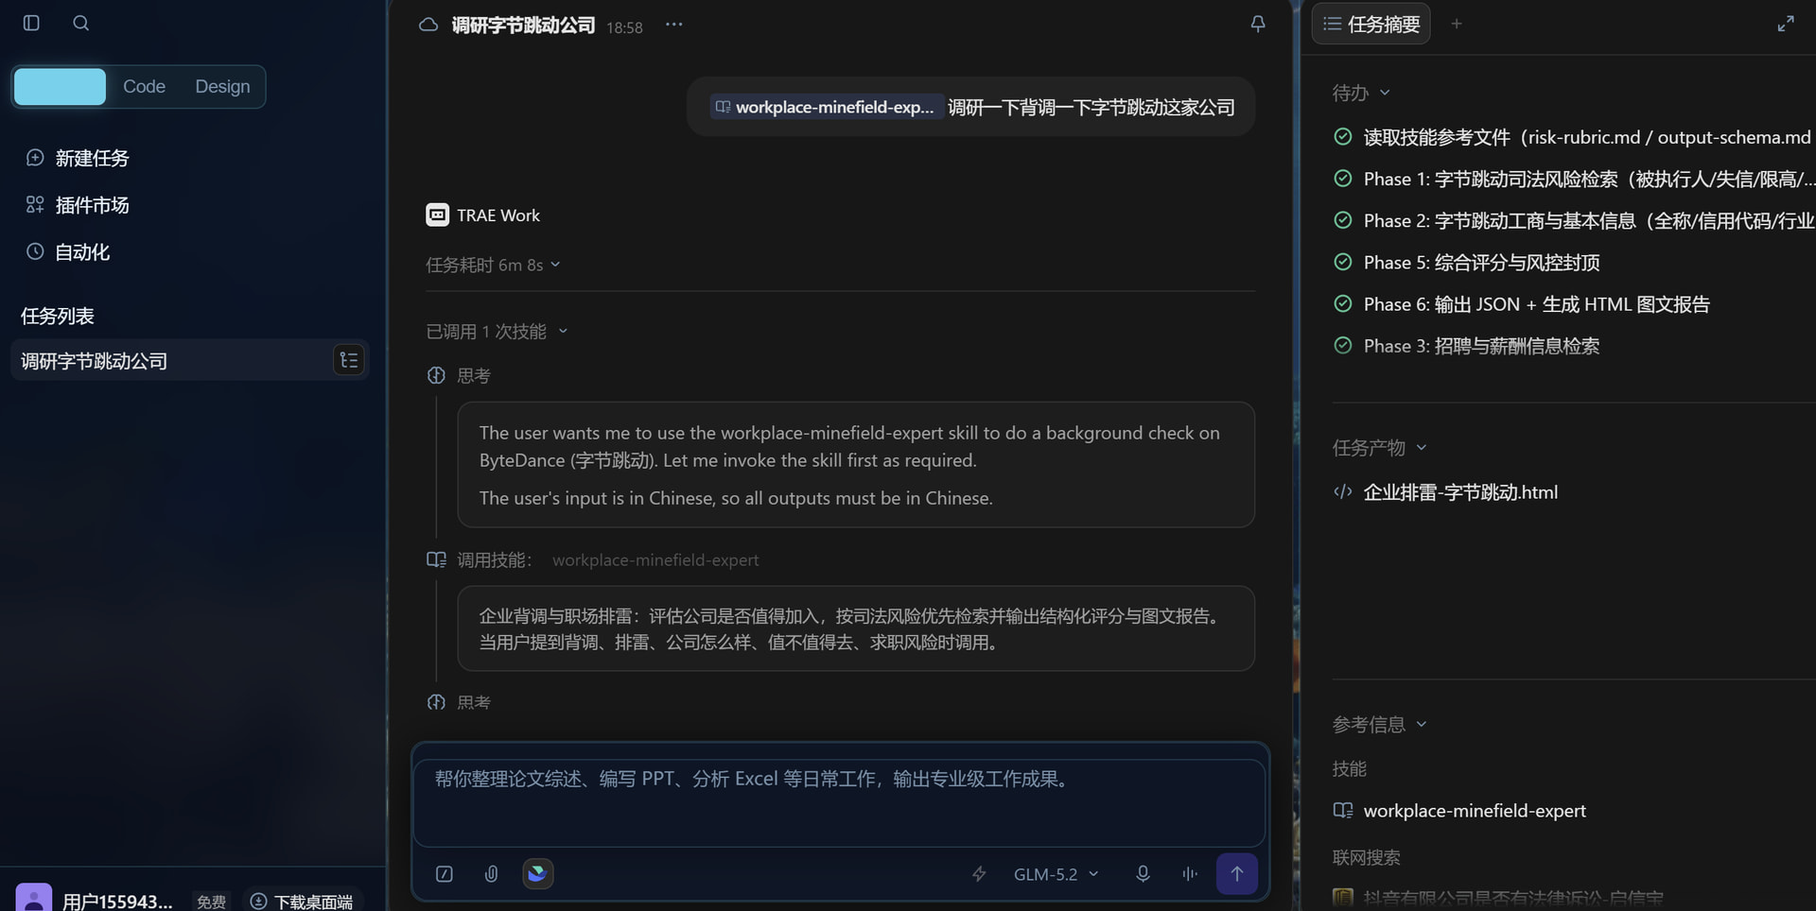
Task: Click 下载桌面端 button text
Action: [313, 902]
